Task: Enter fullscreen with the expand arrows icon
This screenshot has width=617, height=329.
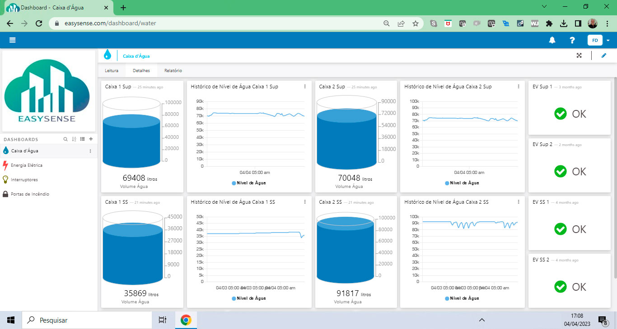Action: (579, 55)
